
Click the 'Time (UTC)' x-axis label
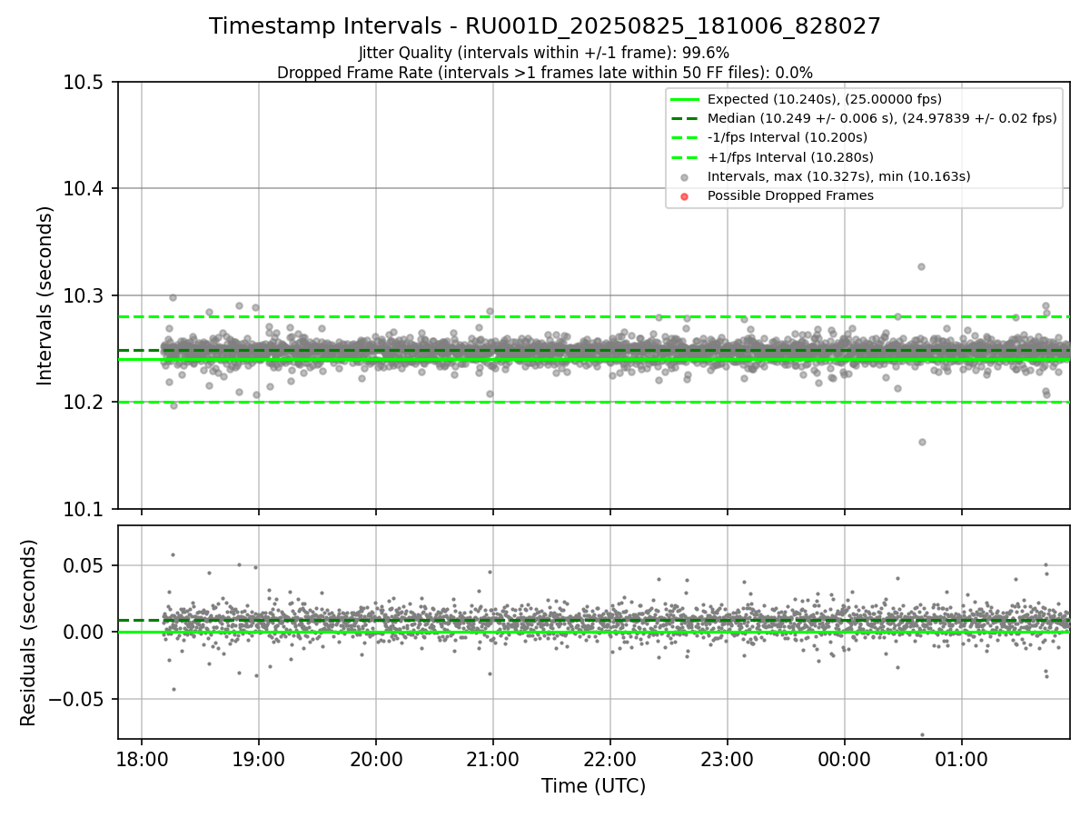pos(593,786)
